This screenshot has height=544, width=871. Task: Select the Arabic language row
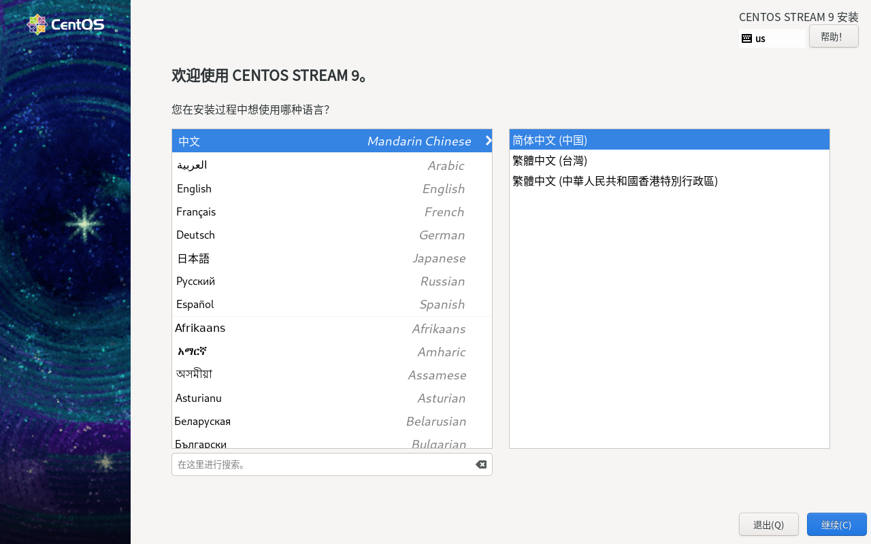[332, 165]
